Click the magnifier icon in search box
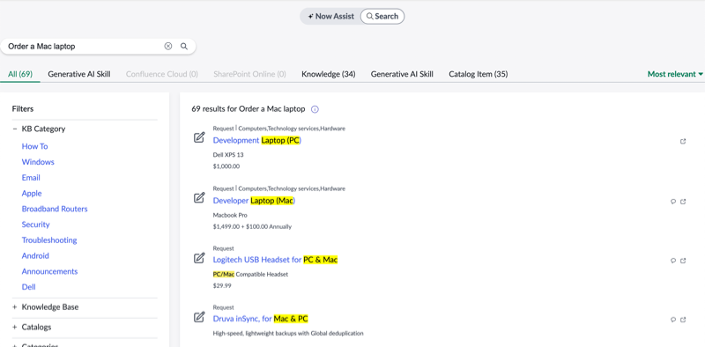This screenshot has height=347, width=705. 184,46
